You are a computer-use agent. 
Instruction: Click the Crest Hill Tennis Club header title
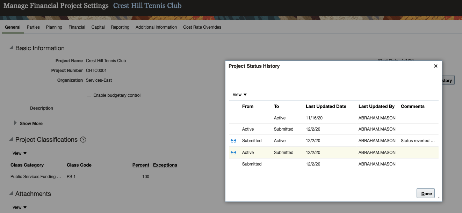[147, 6]
